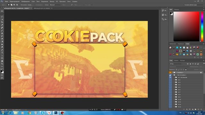Expand the CC 8 folder
This screenshot has height=115, width=205.
coord(174,95)
